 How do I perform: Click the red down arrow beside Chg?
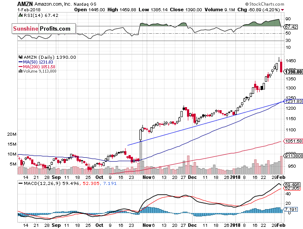pyautogui.click(x=283, y=10)
